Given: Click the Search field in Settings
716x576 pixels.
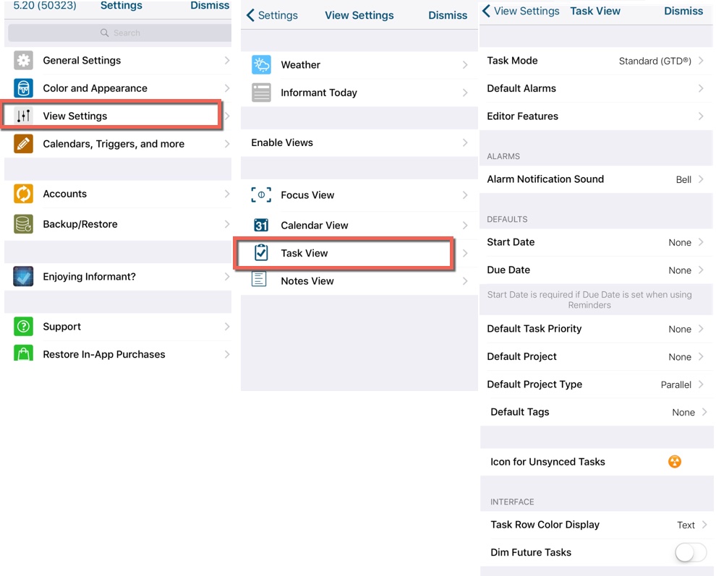Looking at the screenshot, I should pos(119,32).
